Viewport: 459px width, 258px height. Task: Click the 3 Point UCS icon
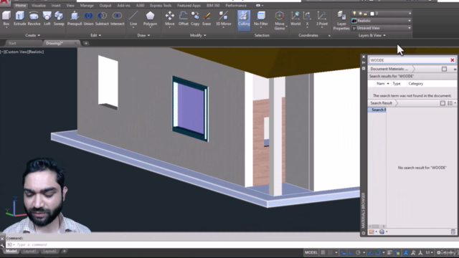pyautogui.click(x=322, y=19)
